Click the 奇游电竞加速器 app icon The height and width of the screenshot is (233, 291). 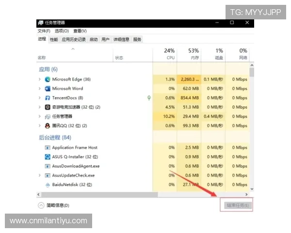pyautogui.click(x=48, y=107)
